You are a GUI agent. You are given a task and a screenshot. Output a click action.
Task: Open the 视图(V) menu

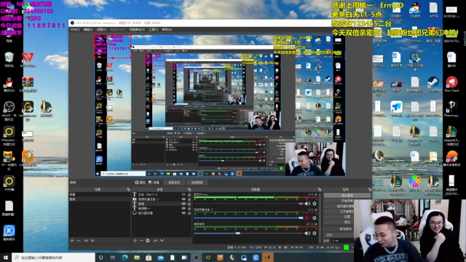pos(101,30)
